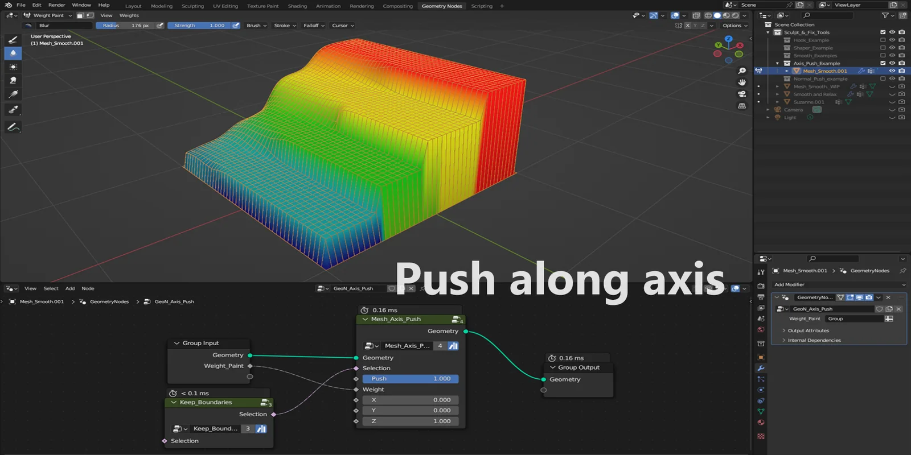Toggle camera view icon in viewport
The height and width of the screenshot is (455, 911).
pyautogui.click(x=742, y=94)
